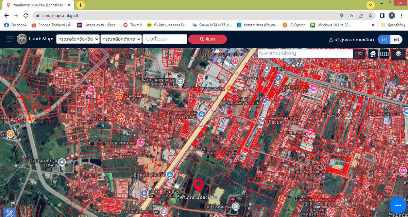Image resolution: width=408 pixels, height=217 pixels.
Task: Open the tab search dropdown arrow
Action: (371, 5)
